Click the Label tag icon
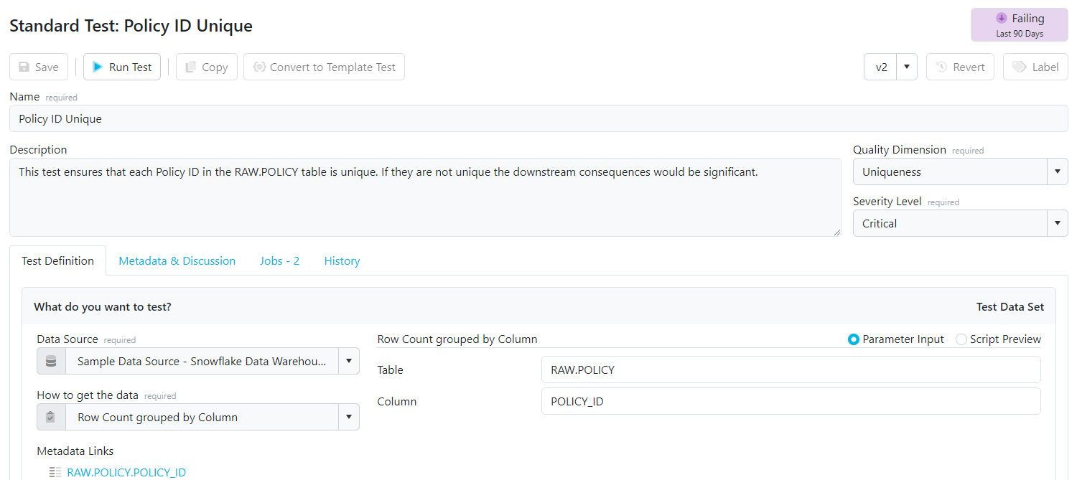This screenshot has width=1077, height=480. 1019,67
